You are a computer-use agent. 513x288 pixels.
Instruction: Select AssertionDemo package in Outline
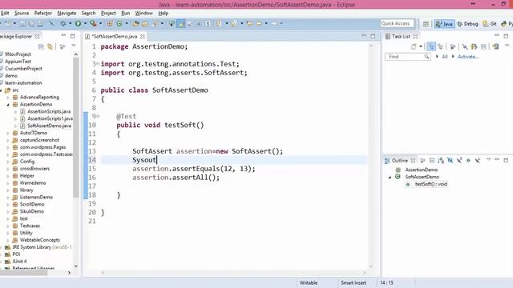point(421,170)
